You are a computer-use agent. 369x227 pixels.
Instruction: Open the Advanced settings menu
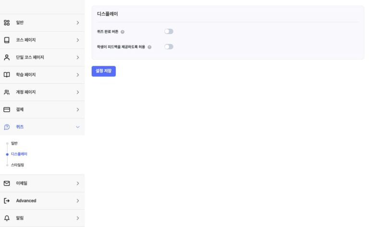(x=26, y=201)
